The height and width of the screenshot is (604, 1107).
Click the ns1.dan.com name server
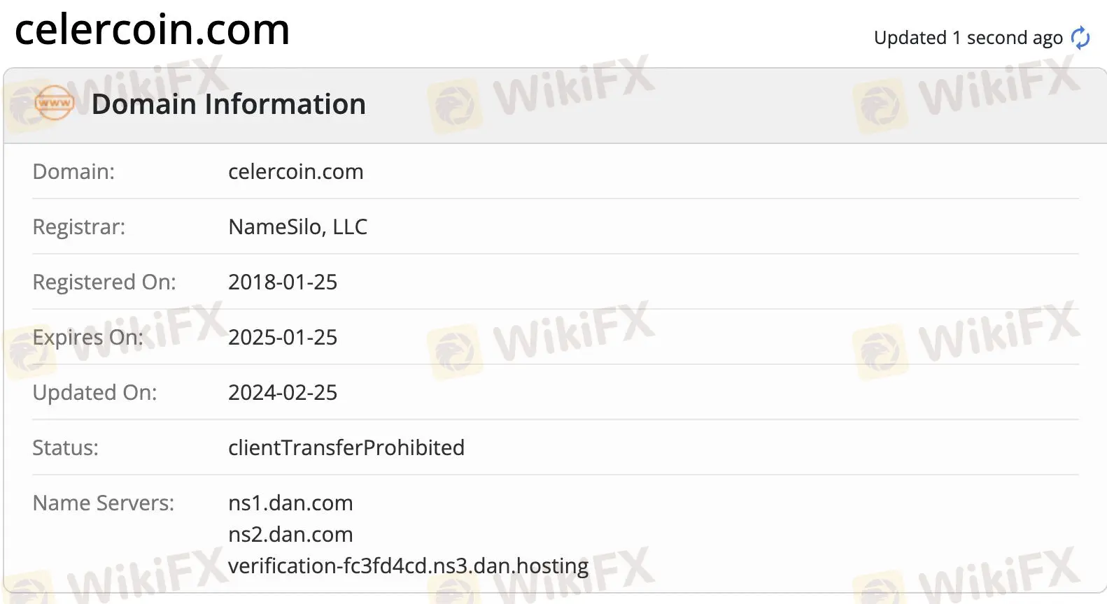290,503
